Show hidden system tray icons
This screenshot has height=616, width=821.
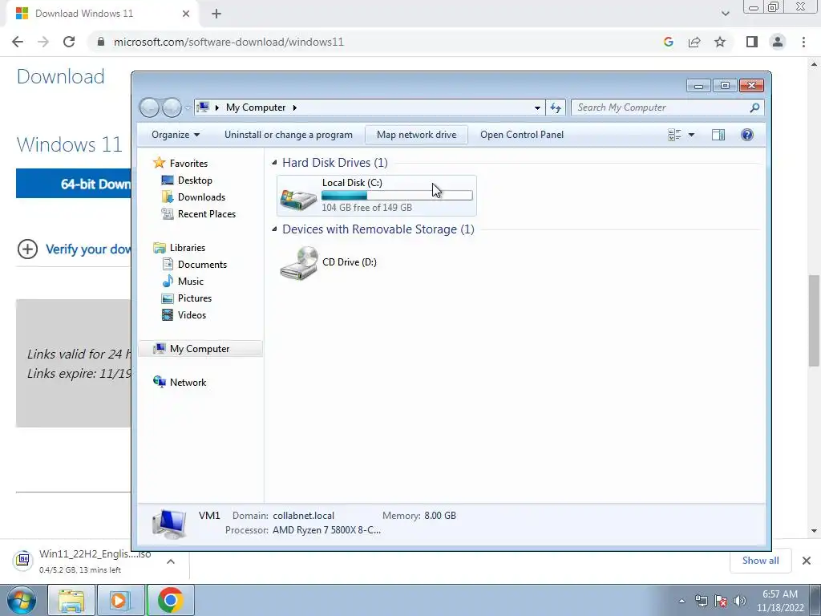click(681, 601)
